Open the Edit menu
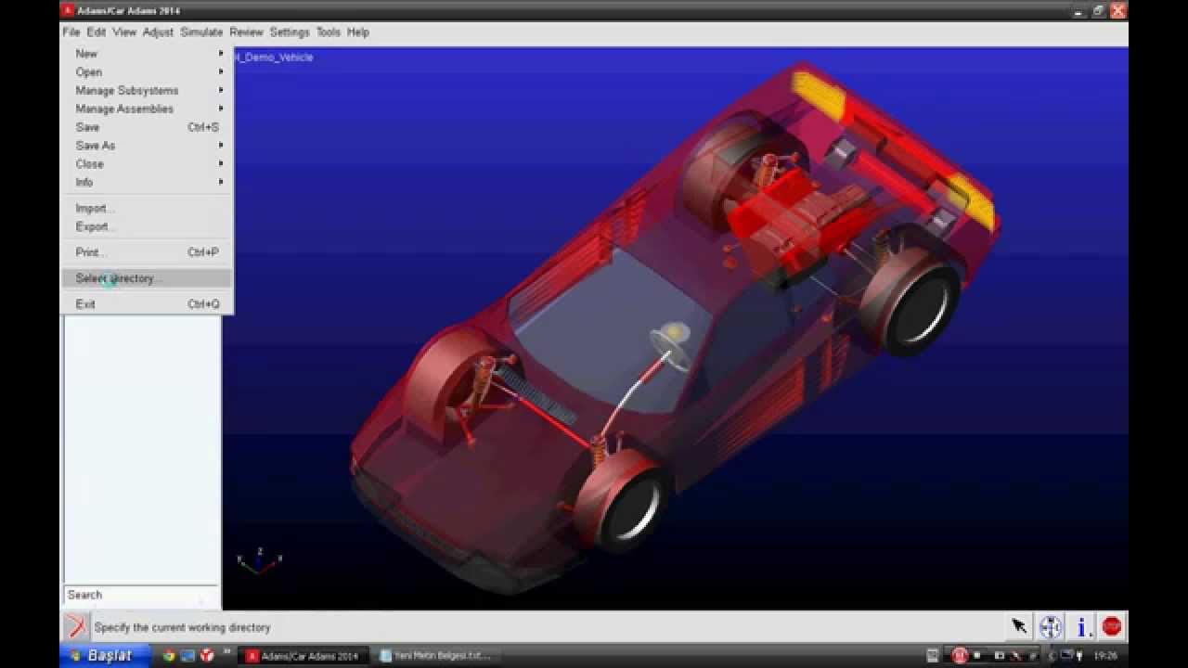This screenshot has height=668, width=1188. click(97, 32)
